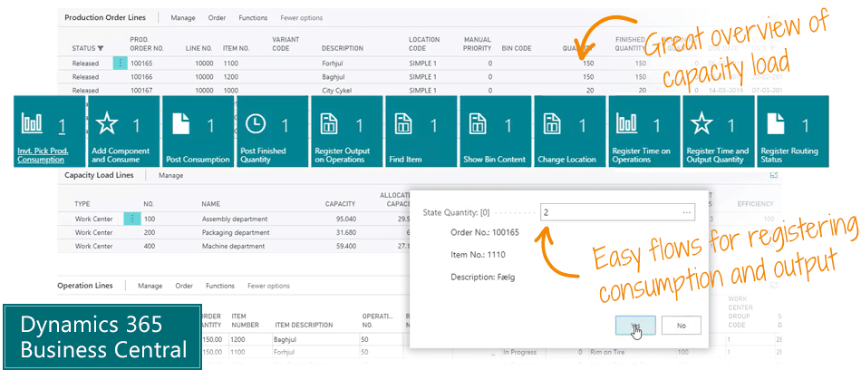Click capacity value 31.680
861x380 pixels.
coord(344,233)
